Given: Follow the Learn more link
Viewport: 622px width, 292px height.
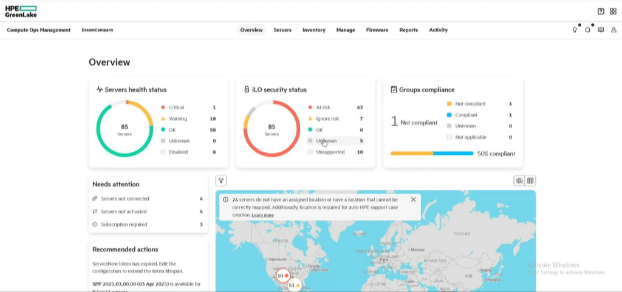Looking at the screenshot, I should (262, 215).
